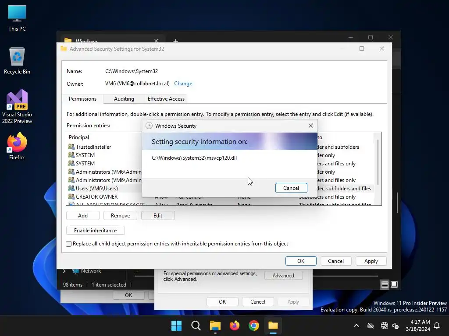Select the TrustedInstaller permission entry
Image resolution: width=449 pixels, height=336 pixels.
tap(105, 147)
